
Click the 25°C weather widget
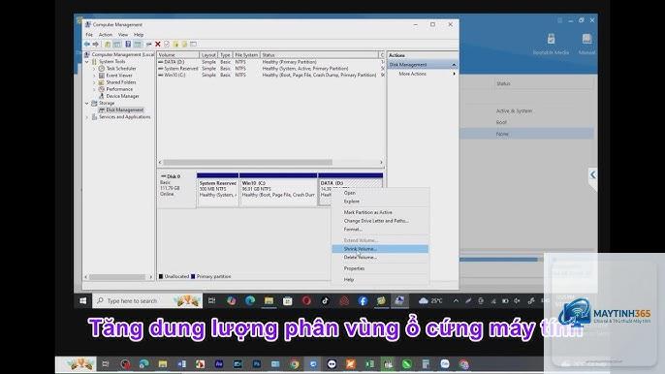[x=430, y=300]
